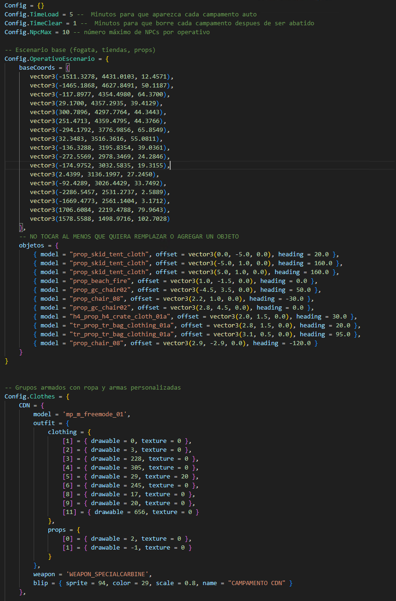The height and width of the screenshot is (601, 396).
Task: Click vector3(-1465.1868, 4627.8491, 50.1187) line
Action: [x=101, y=86]
